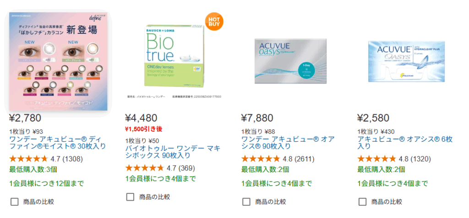
Task: Click the ¥4,480 Biotrue price
Action: coord(141,118)
